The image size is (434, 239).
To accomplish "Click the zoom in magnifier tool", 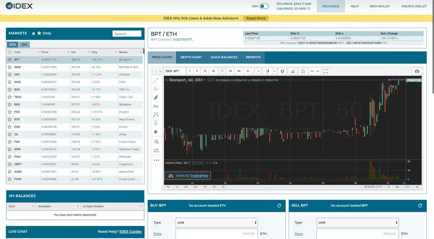I will (156, 142).
